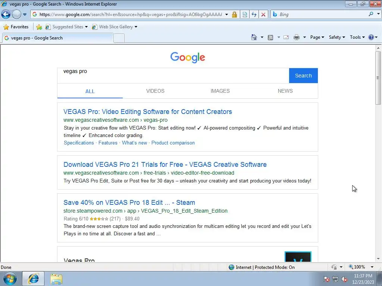Toggle the Compatibility View icon

[x=245, y=15]
